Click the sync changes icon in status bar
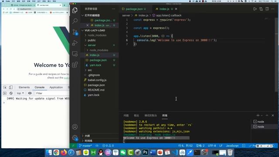The height and width of the screenshot is (157, 279). click(x=97, y=146)
